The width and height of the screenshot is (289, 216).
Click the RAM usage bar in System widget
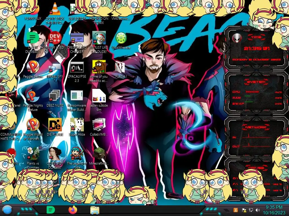(248, 96)
